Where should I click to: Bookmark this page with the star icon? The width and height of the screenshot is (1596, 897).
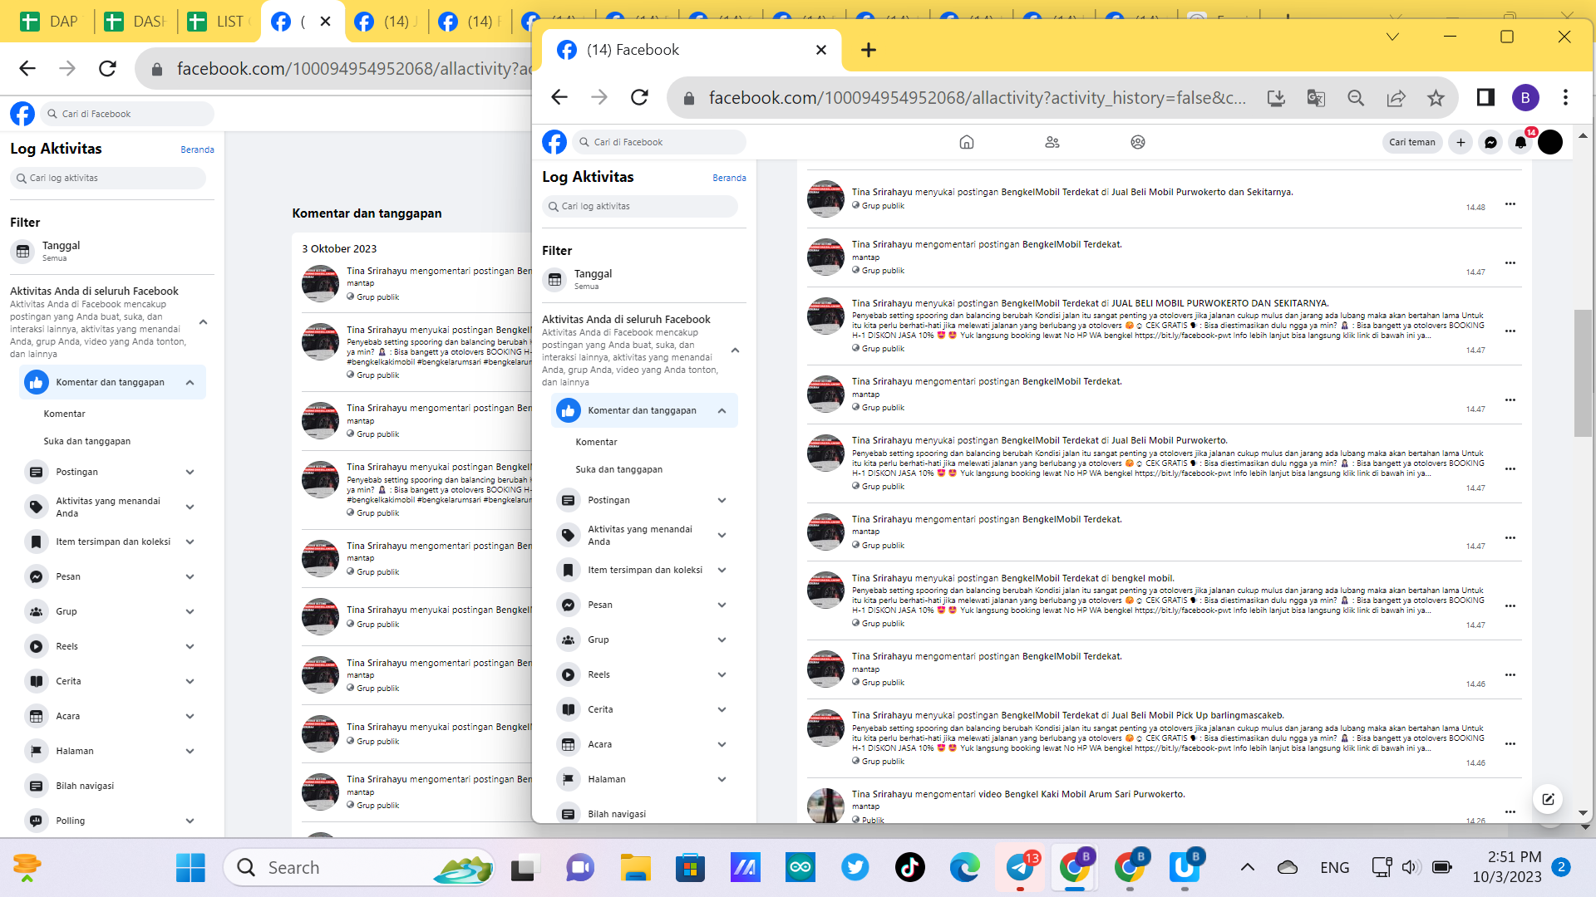tap(1436, 98)
